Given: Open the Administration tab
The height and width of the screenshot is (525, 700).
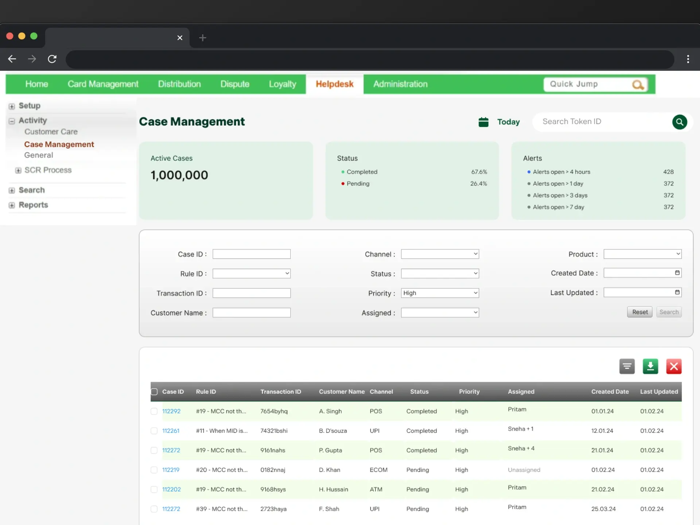Looking at the screenshot, I should pos(400,84).
